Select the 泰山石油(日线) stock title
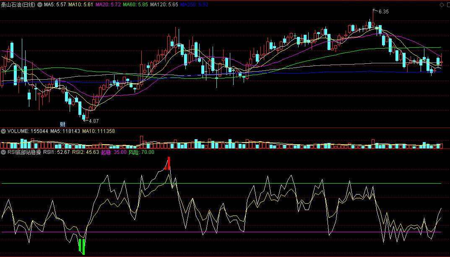 point(18,5)
